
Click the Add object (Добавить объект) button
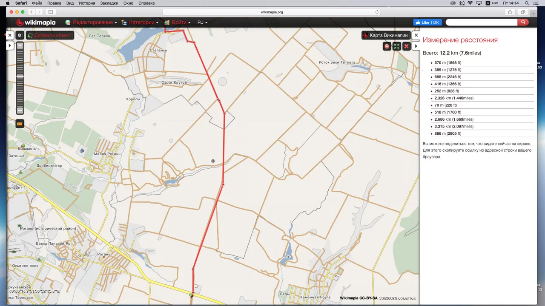[50, 35]
